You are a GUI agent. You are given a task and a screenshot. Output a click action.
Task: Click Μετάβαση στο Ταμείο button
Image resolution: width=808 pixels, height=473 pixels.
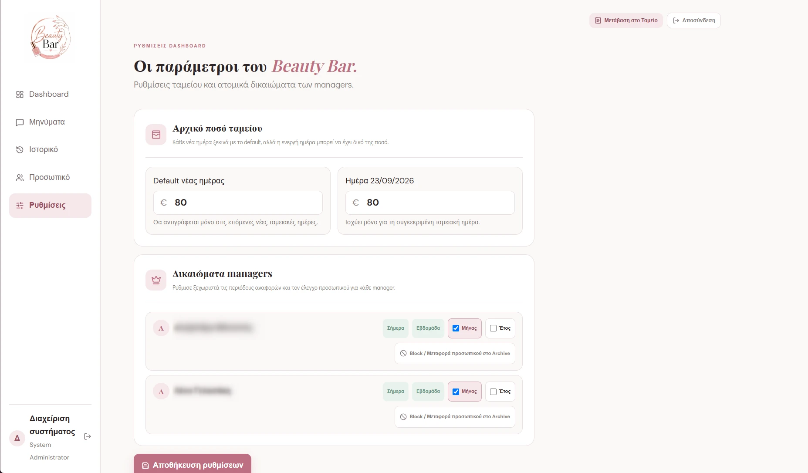pos(626,20)
